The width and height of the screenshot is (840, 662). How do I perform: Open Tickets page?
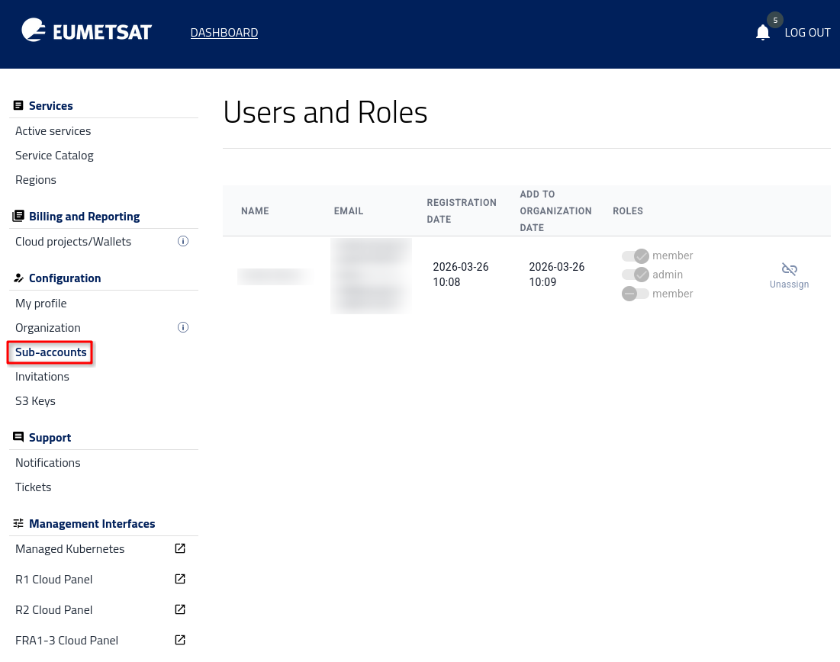[x=34, y=487]
